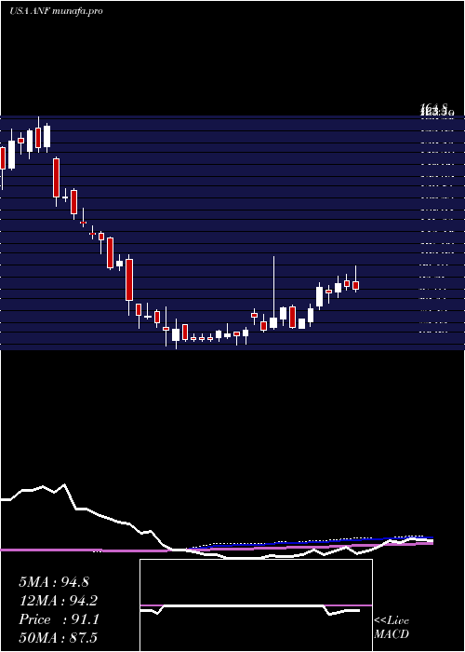The width and height of the screenshot is (465, 652).
Task: Click the '5MA : 94.8' value
Action: click(54, 582)
